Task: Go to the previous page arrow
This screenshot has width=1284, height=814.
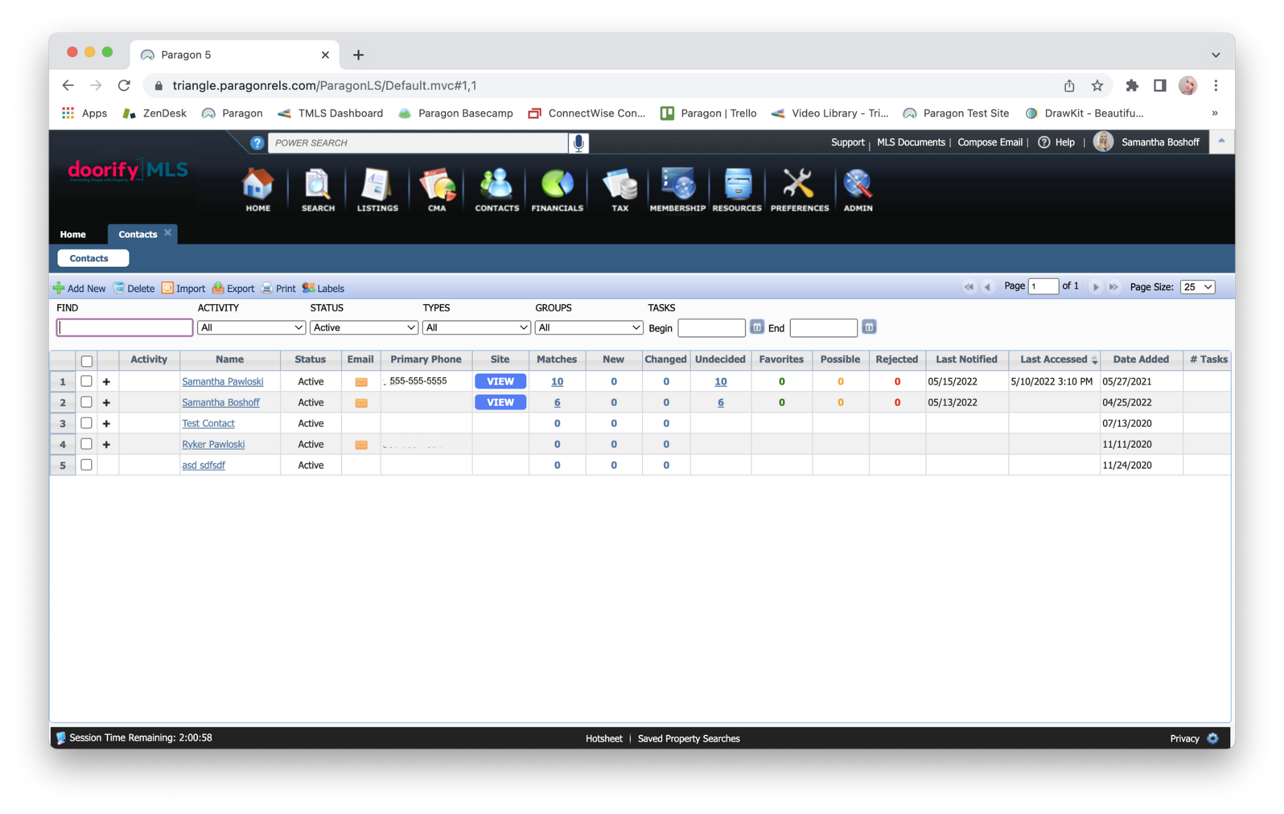Action: (x=987, y=287)
